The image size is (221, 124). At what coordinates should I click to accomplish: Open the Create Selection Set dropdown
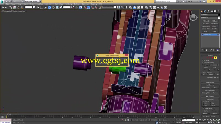pyautogui.click(x=109, y=7)
